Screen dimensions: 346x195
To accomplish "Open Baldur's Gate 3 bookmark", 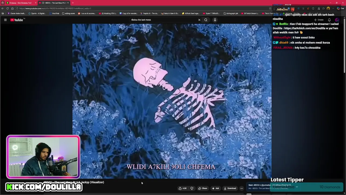I will coord(170,13).
